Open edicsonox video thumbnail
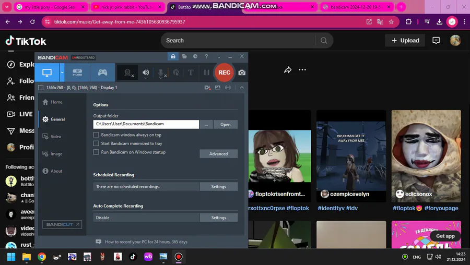470x265 pixels. point(426,156)
